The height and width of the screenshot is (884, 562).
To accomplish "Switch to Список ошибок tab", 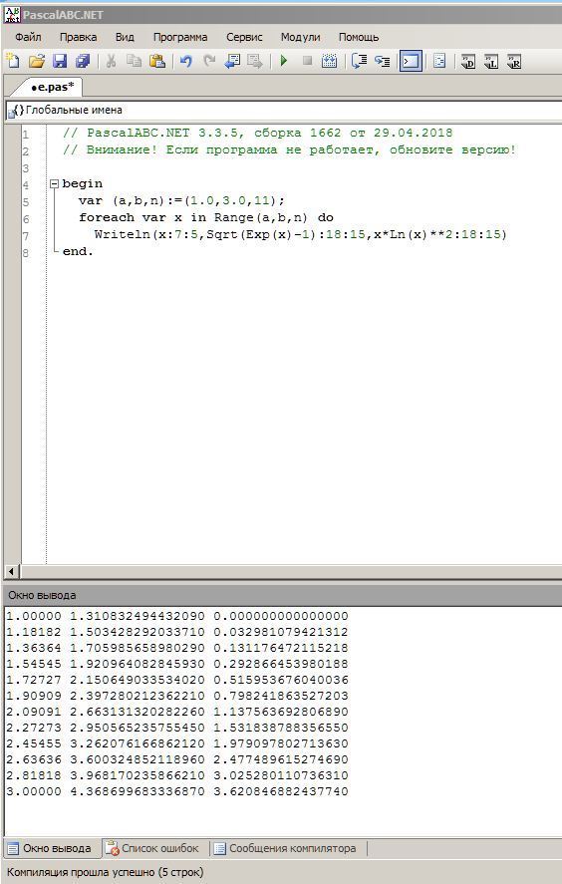I will tap(152, 848).
